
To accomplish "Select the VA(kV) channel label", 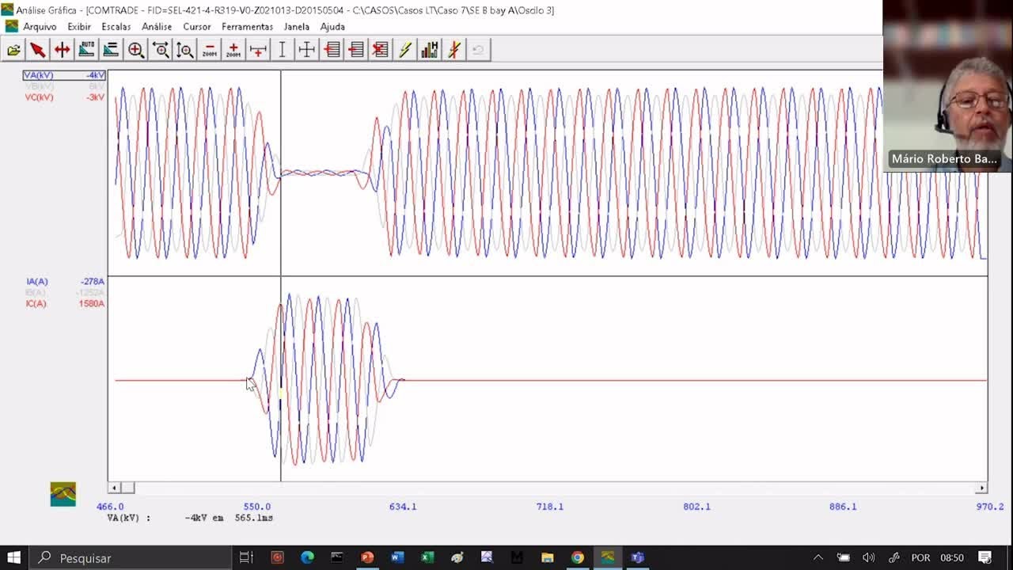I will pyautogui.click(x=39, y=75).
